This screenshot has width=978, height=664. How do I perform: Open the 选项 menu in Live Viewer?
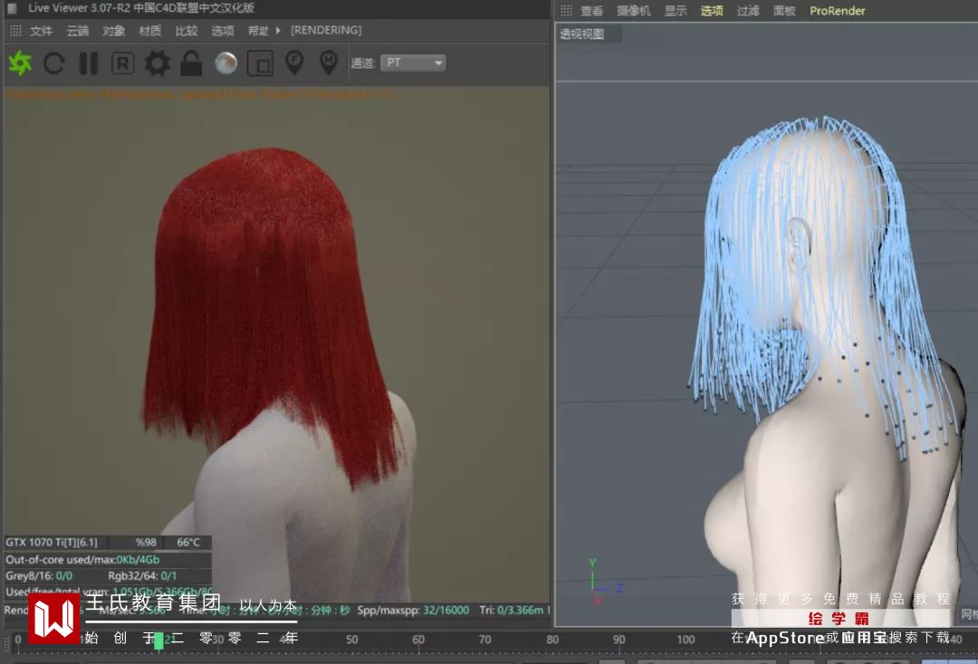click(223, 31)
